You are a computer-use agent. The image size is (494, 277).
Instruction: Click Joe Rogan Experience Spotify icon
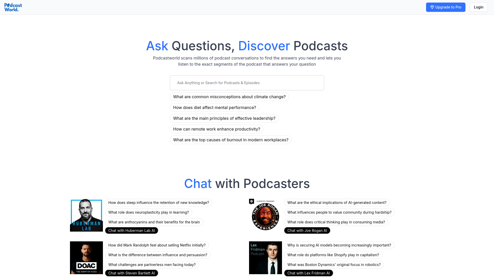tap(251, 201)
